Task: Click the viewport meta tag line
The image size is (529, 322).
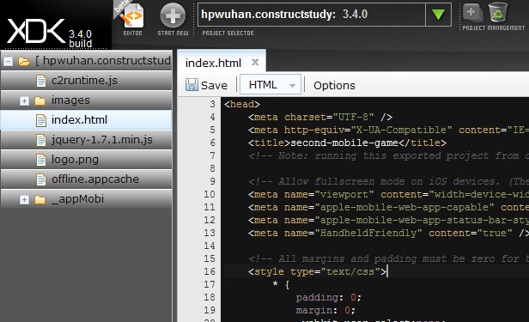Action: [389, 194]
